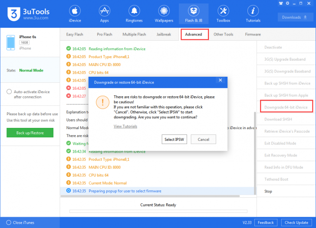
Task: Select the Flash & JB section
Action: coord(194,14)
